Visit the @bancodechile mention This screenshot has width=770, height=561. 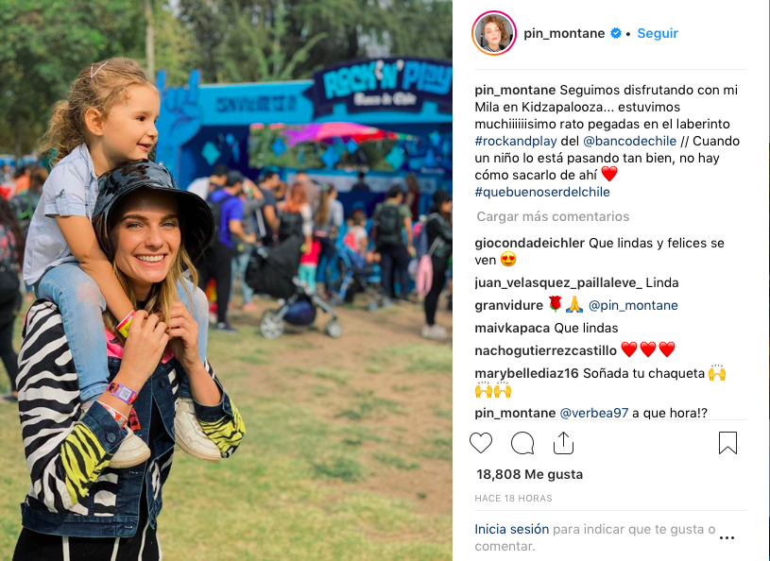coord(629,141)
